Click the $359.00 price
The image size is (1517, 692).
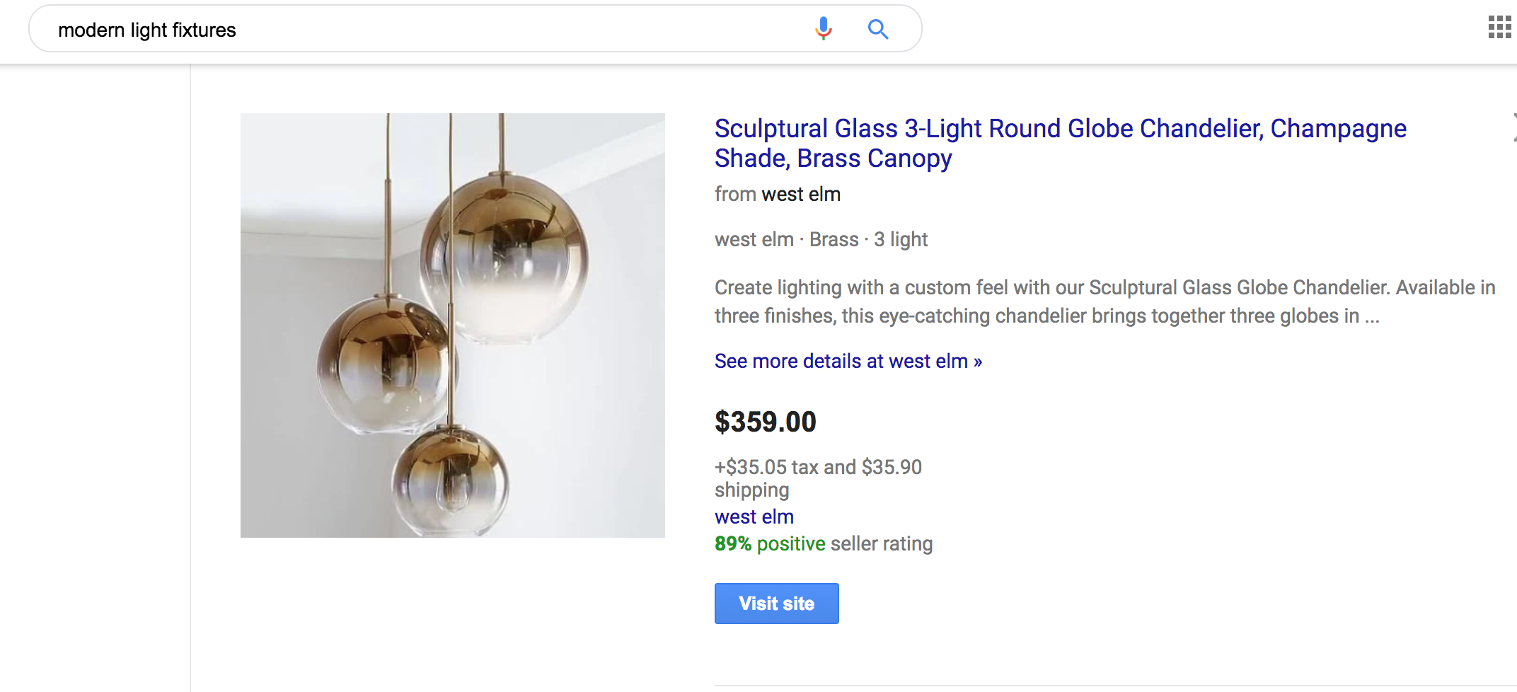pyautogui.click(x=766, y=422)
